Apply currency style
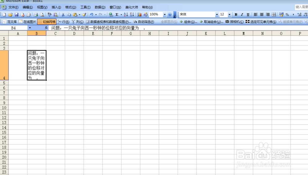Image resolution: width=308 pixels, height=175 pixels. (281, 14)
